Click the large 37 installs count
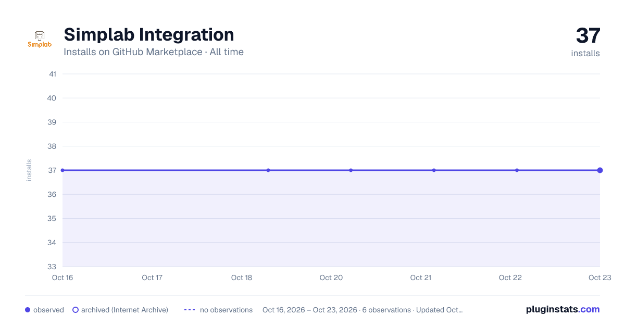 tap(588, 36)
